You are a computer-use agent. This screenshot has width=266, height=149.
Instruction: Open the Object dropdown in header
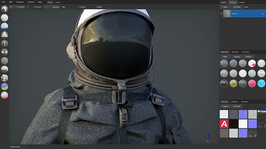tap(103, 7)
